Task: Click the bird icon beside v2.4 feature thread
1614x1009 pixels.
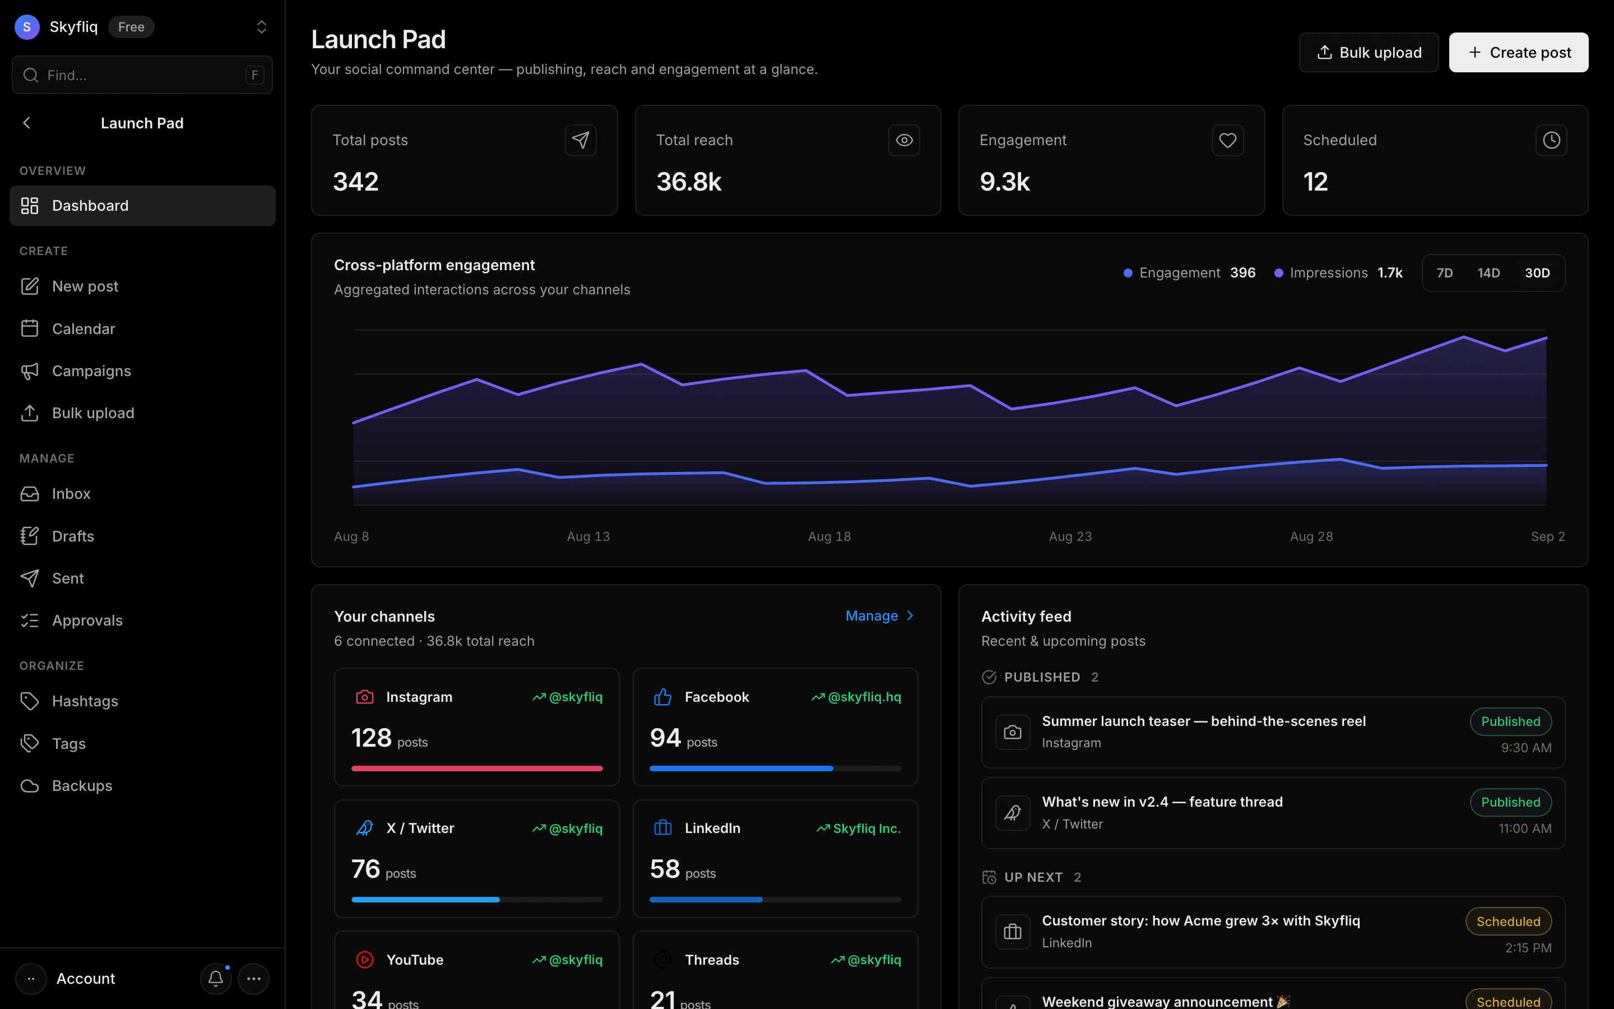Action: [x=1013, y=813]
